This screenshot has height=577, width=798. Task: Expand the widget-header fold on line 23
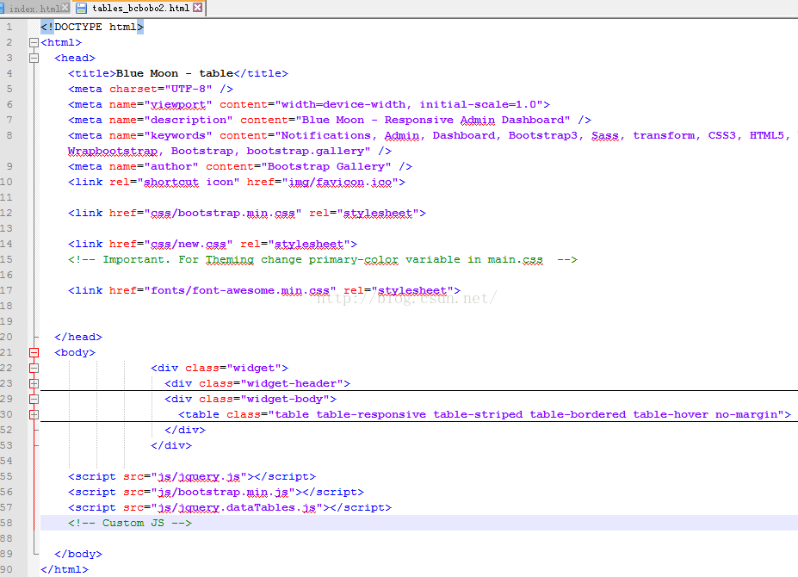(x=34, y=383)
